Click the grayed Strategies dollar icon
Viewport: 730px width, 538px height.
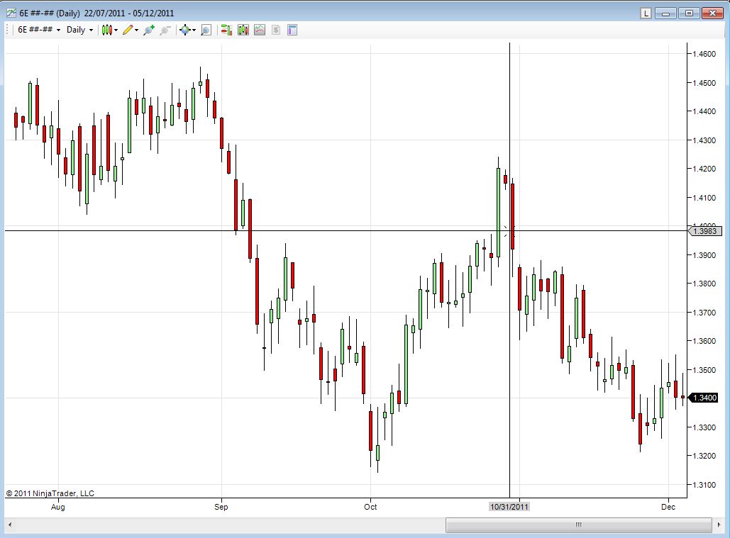coord(275,30)
